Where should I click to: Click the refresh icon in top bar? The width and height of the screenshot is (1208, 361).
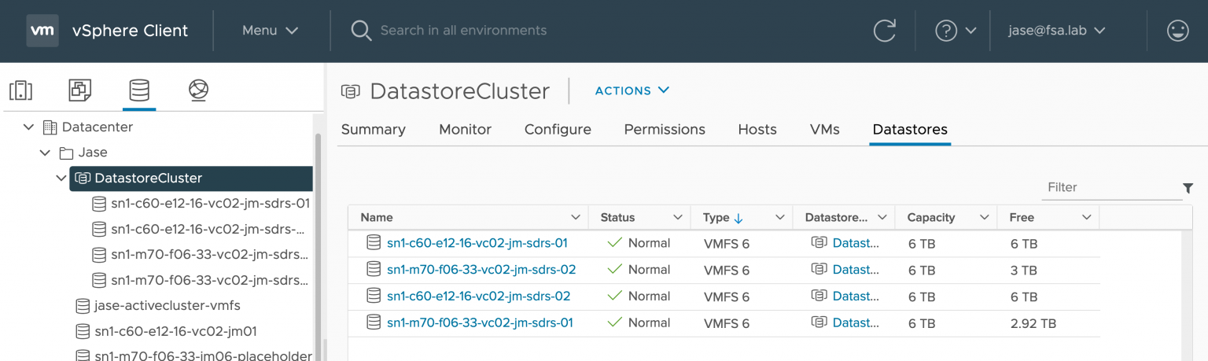tap(885, 31)
